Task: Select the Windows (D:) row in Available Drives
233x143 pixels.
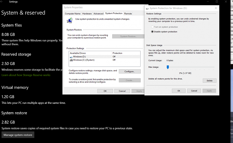Action: click(105, 57)
